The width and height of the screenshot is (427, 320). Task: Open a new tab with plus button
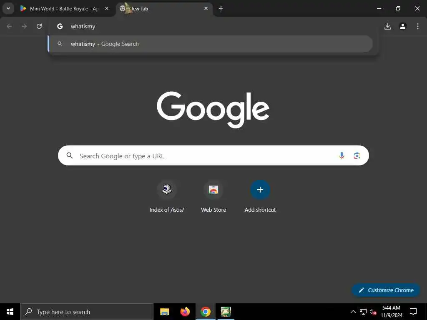pos(221,8)
